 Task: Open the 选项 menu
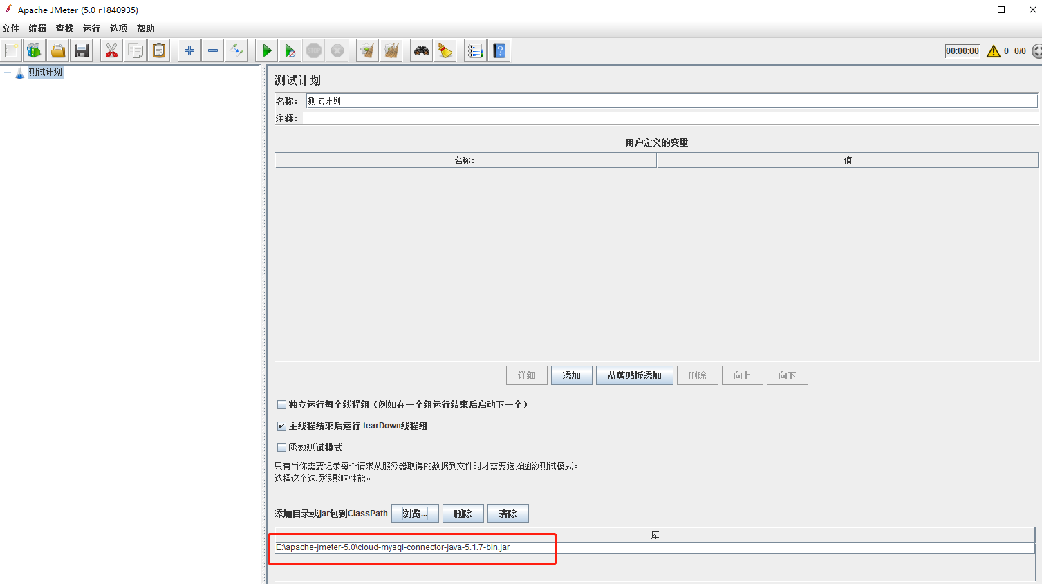coord(118,28)
